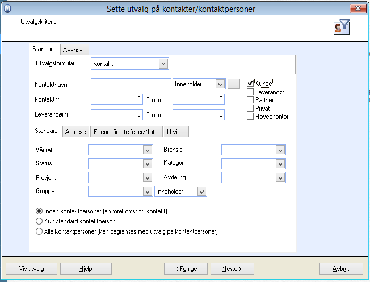Expand the Kategori combo box
The height and width of the screenshot is (282, 370).
[280, 164]
